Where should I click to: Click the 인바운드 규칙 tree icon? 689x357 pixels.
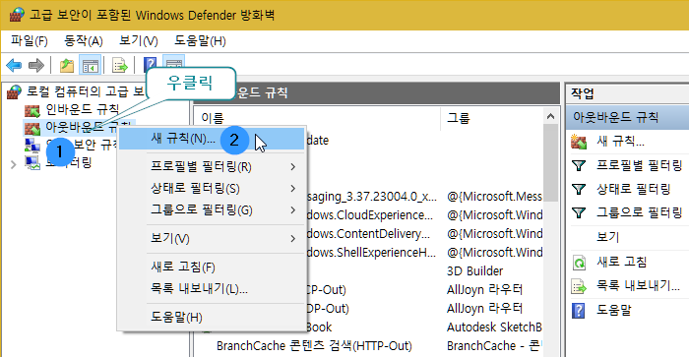click(x=32, y=110)
